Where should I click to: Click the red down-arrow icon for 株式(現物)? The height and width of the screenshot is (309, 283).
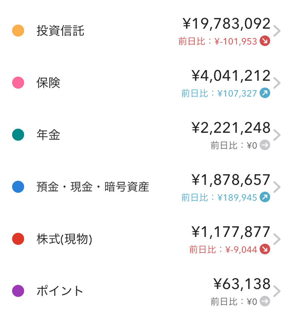[x=265, y=249]
